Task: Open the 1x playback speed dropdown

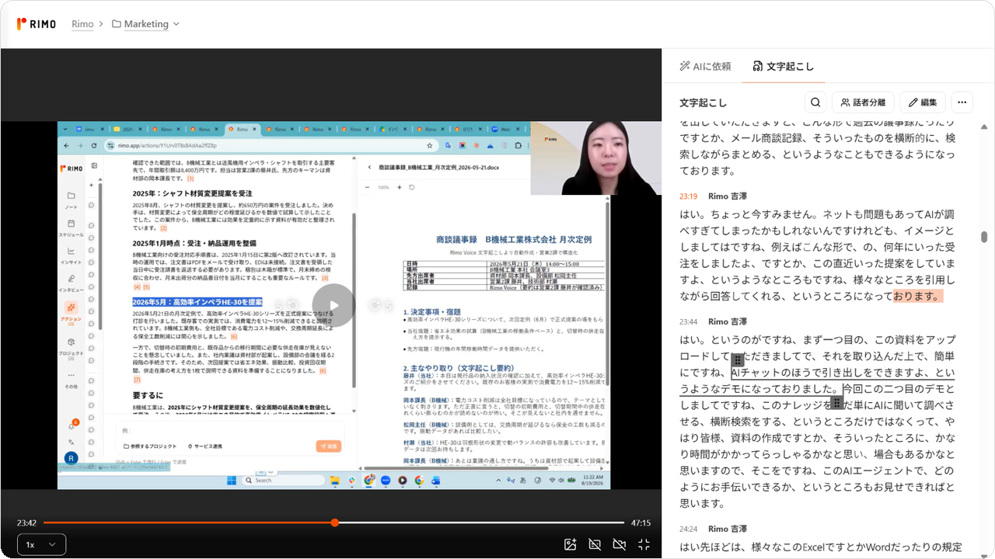Action: [x=41, y=544]
